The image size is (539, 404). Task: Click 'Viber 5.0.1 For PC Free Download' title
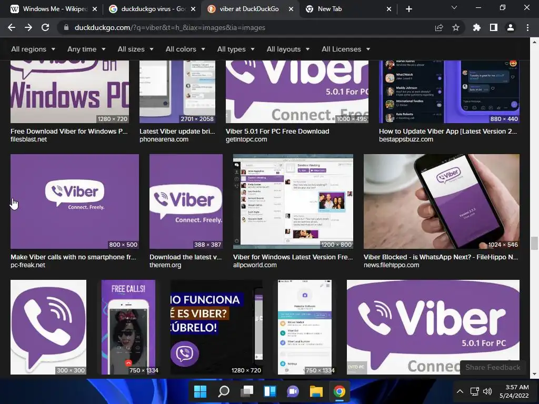point(277,131)
